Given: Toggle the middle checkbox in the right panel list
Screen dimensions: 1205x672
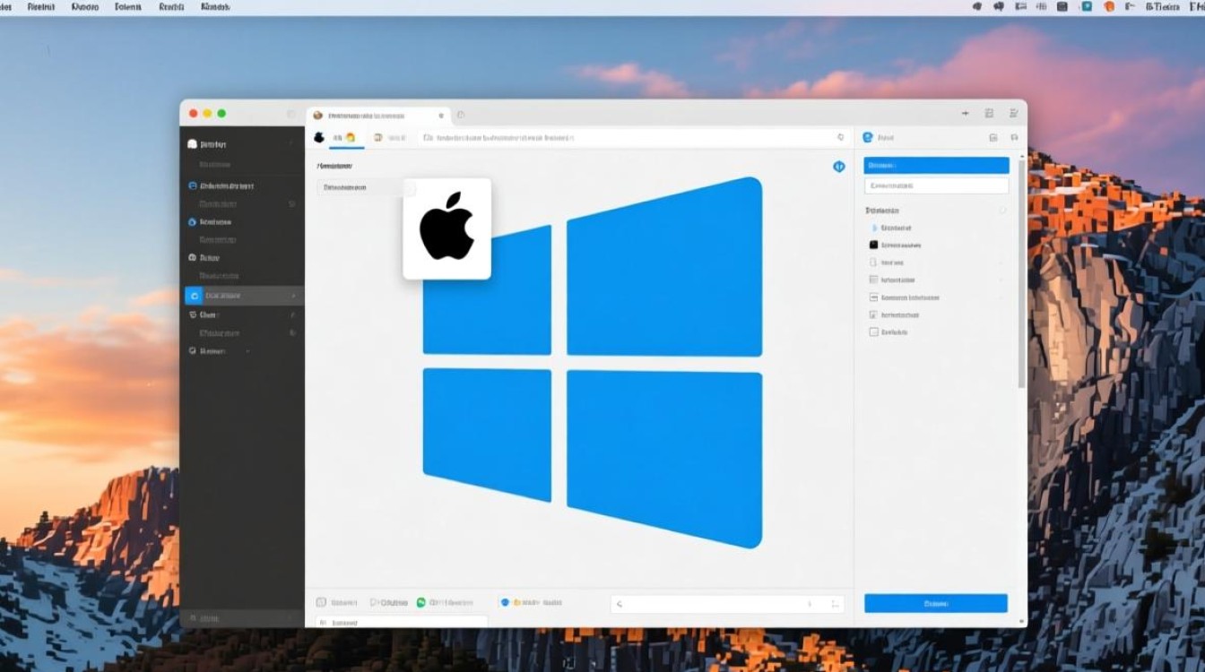Looking at the screenshot, I should 871,297.
